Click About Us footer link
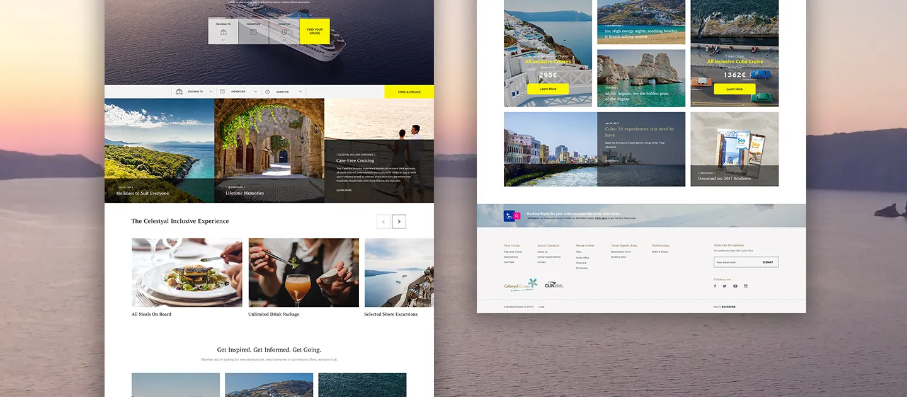 542,252
